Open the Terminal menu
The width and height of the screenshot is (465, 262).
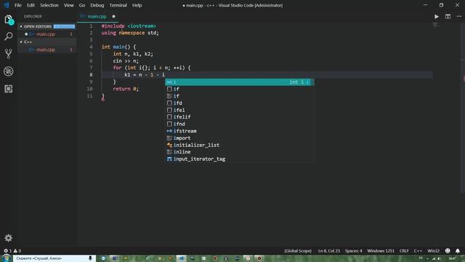click(118, 5)
